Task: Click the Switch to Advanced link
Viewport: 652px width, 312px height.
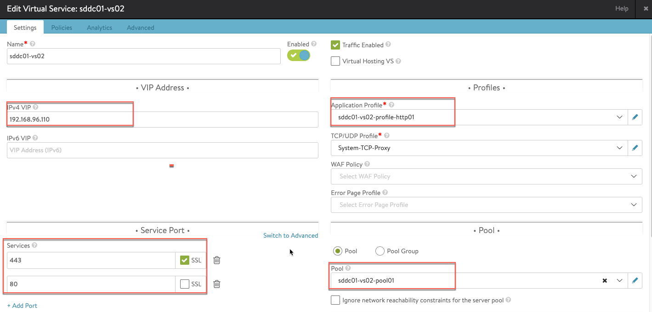Action: click(x=290, y=235)
